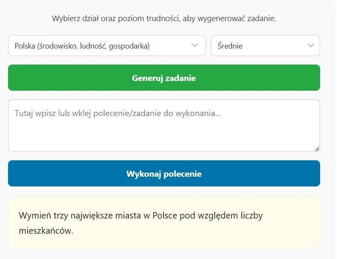337x259 pixels.
Task: Focus the task input text area
Action: (164, 125)
